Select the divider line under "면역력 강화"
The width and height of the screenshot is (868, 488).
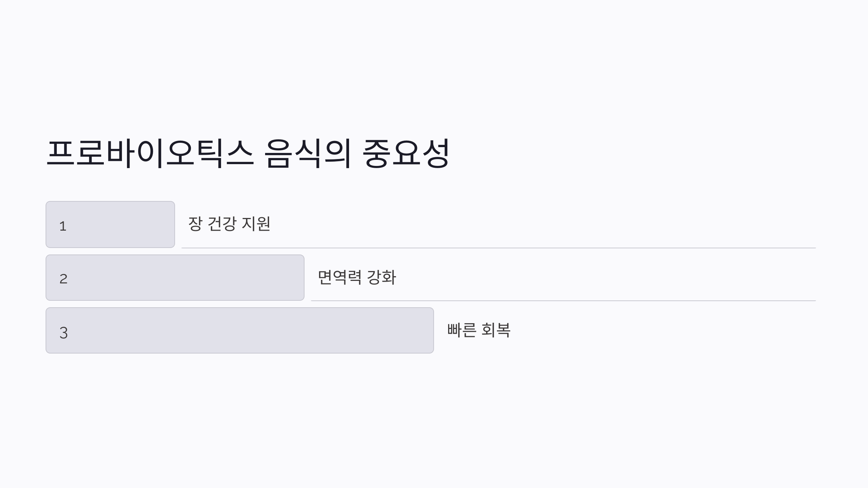pyautogui.click(x=563, y=301)
